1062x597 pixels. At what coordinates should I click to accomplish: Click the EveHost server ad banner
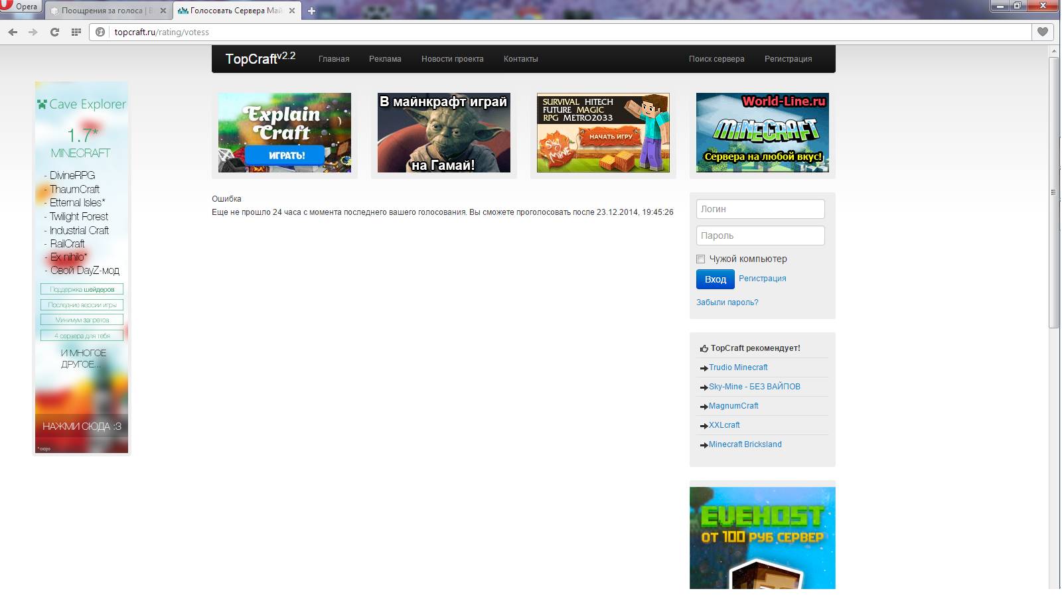(763, 537)
